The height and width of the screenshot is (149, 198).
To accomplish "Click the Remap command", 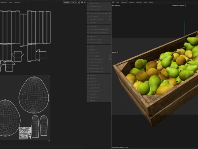I will click(99, 101).
